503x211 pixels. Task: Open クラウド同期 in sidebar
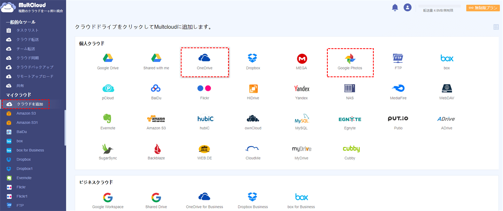pos(27,58)
